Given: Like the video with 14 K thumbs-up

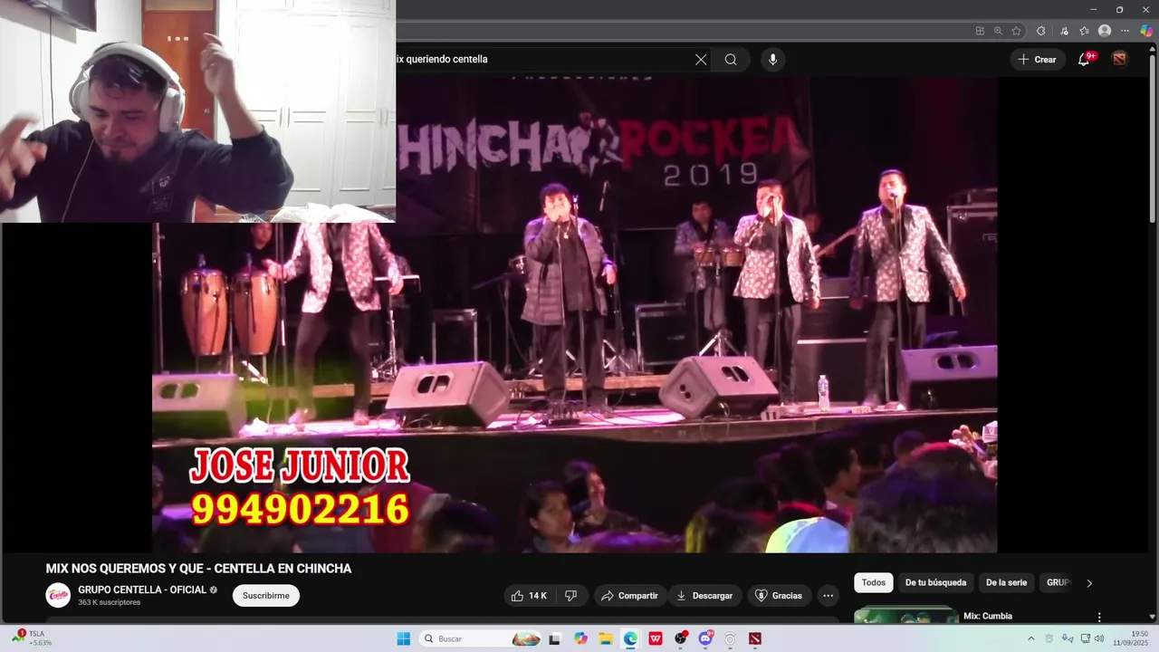Looking at the screenshot, I should (529, 596).
